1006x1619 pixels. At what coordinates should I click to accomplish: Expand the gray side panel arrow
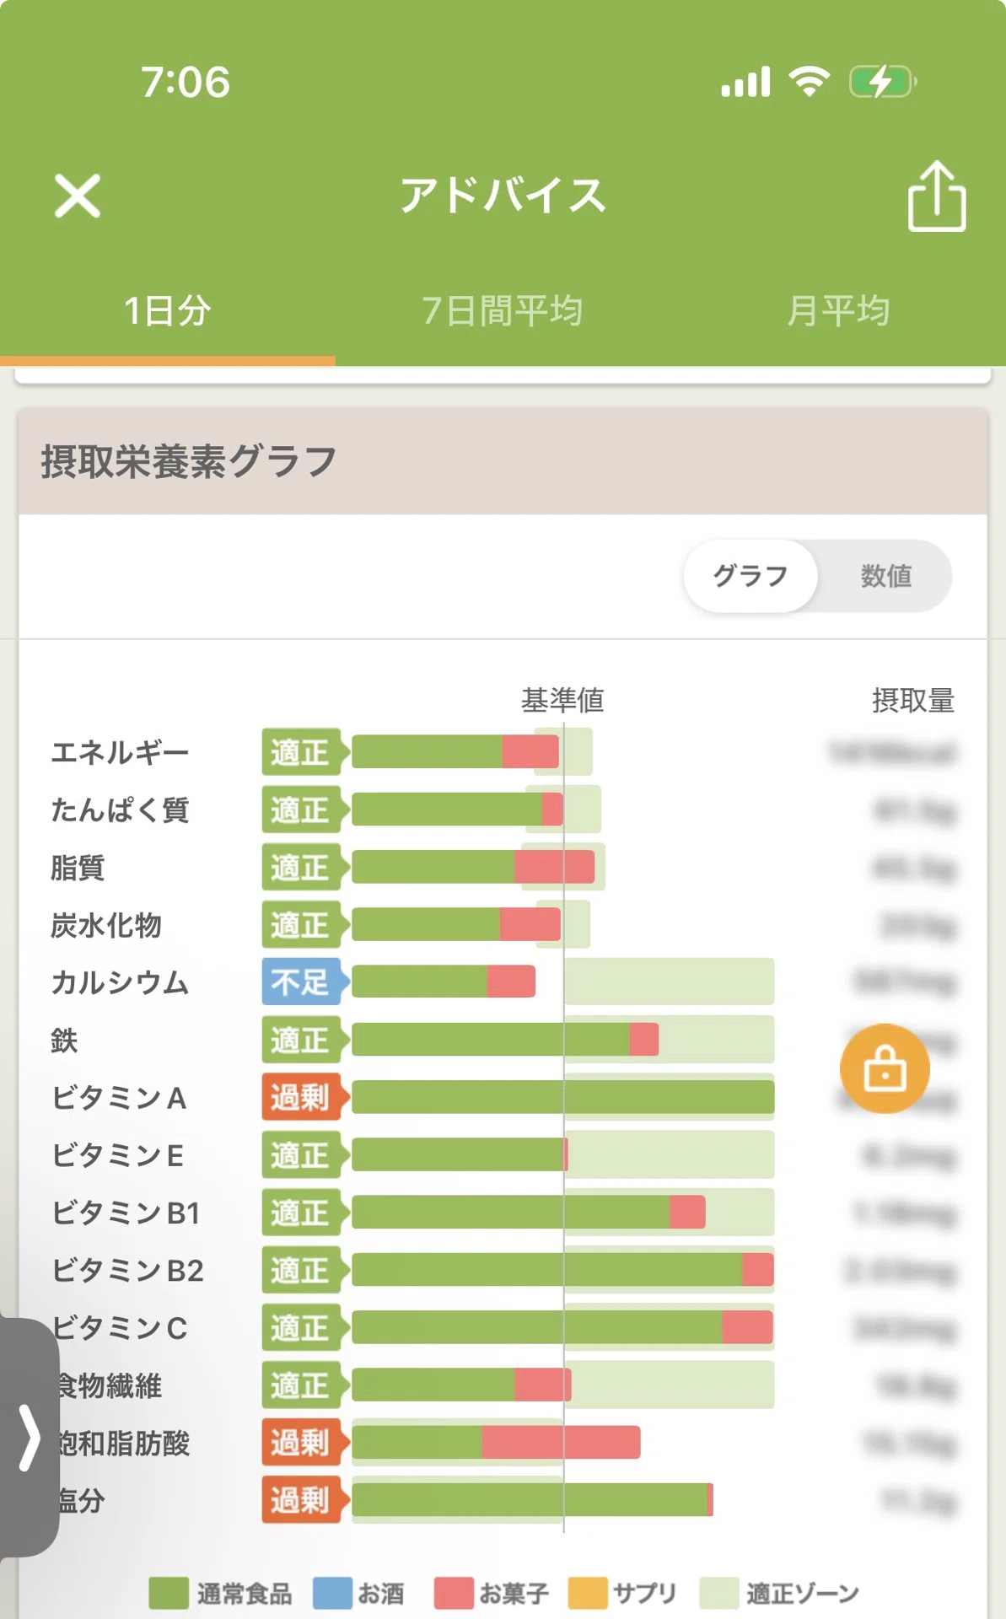pyautogui.click(x=30, y=1437)
